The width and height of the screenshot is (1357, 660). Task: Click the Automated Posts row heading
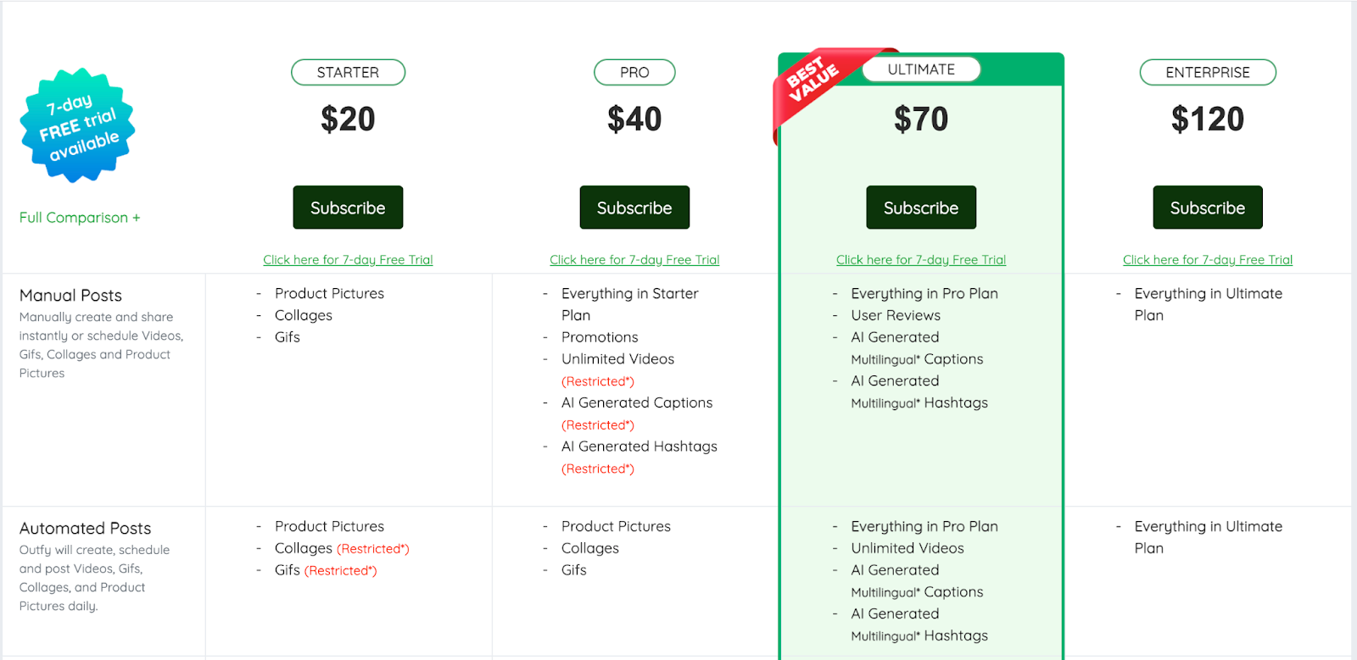pos(85,529)
